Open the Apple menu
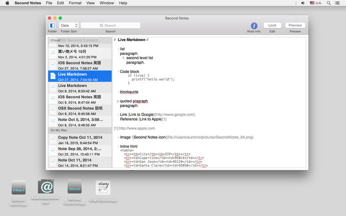 pos(7,3)
